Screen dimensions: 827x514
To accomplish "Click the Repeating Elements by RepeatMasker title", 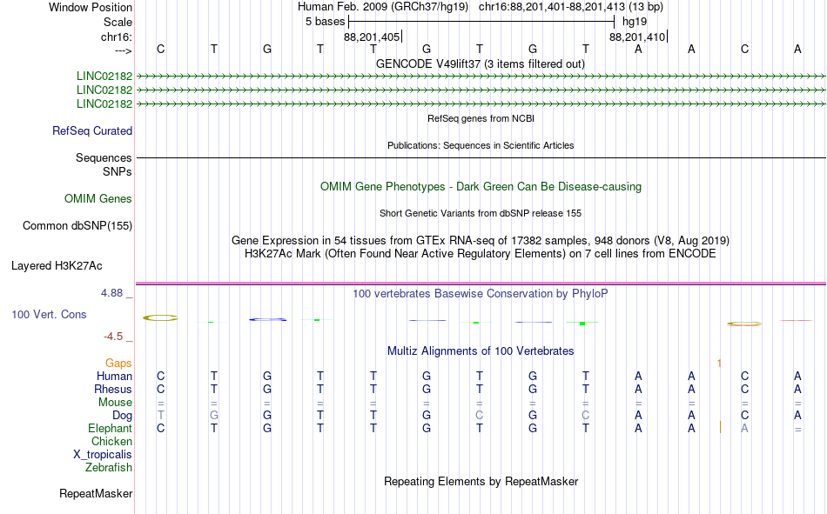I will [x=481, y=481].
